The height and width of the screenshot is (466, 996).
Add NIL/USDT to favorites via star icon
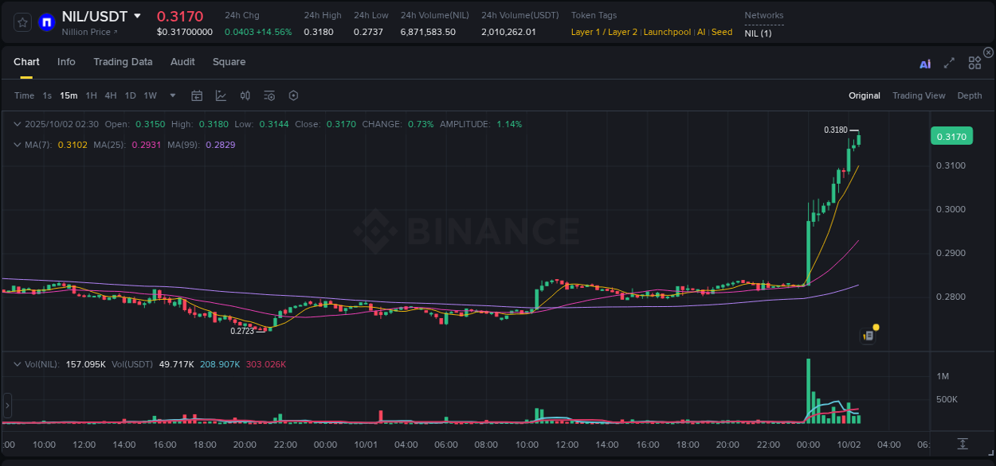22,21
